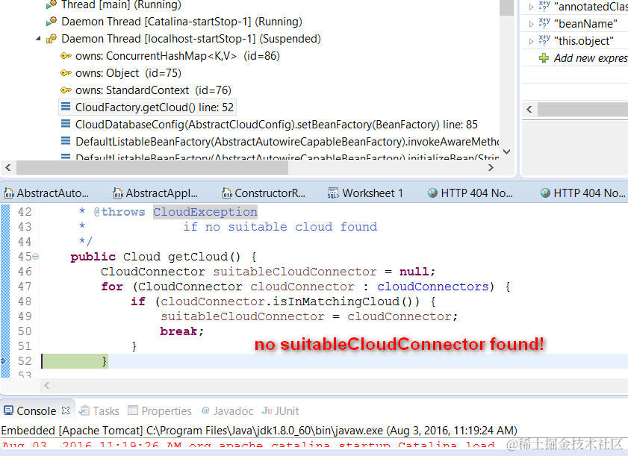Close the Console view tab
The image size is (628, 456).
pyautogui.click(x=66, y=410)
